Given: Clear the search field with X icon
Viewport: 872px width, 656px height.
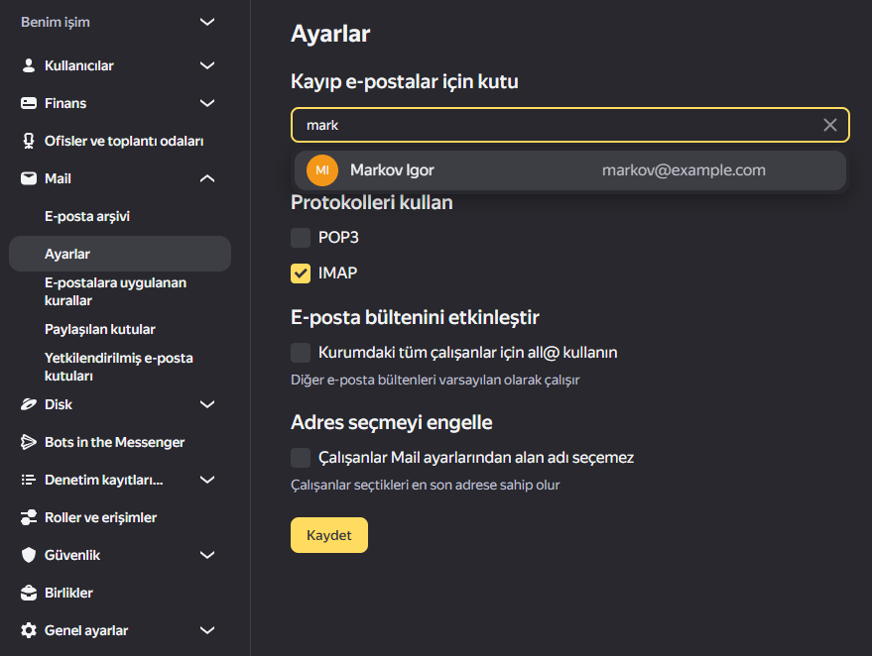Looking at the screenshot, I should 830,125.
